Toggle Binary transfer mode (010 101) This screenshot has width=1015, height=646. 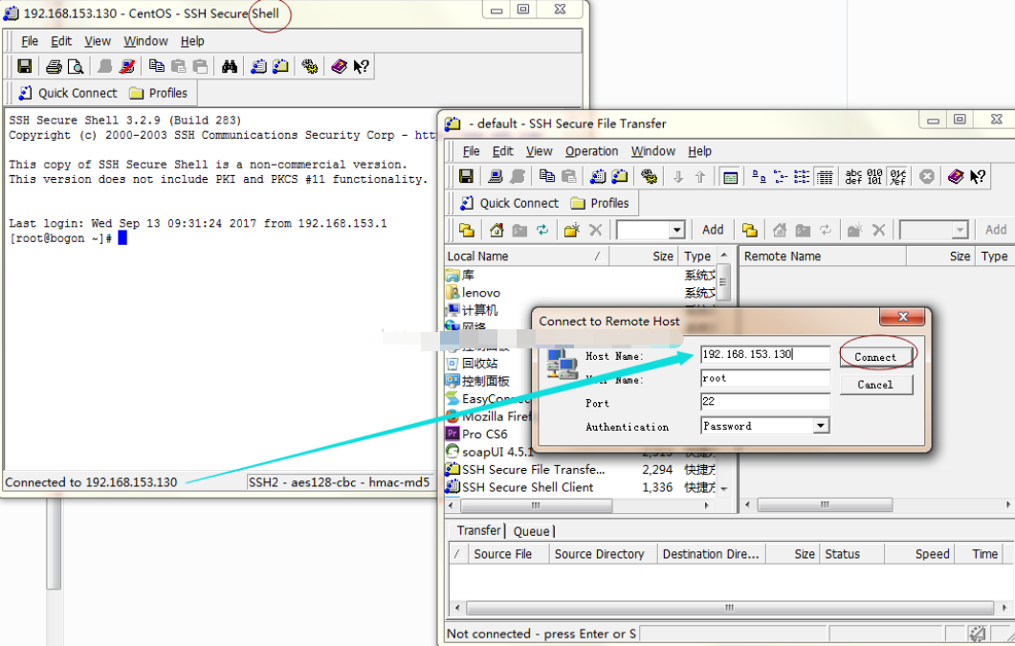874,176
